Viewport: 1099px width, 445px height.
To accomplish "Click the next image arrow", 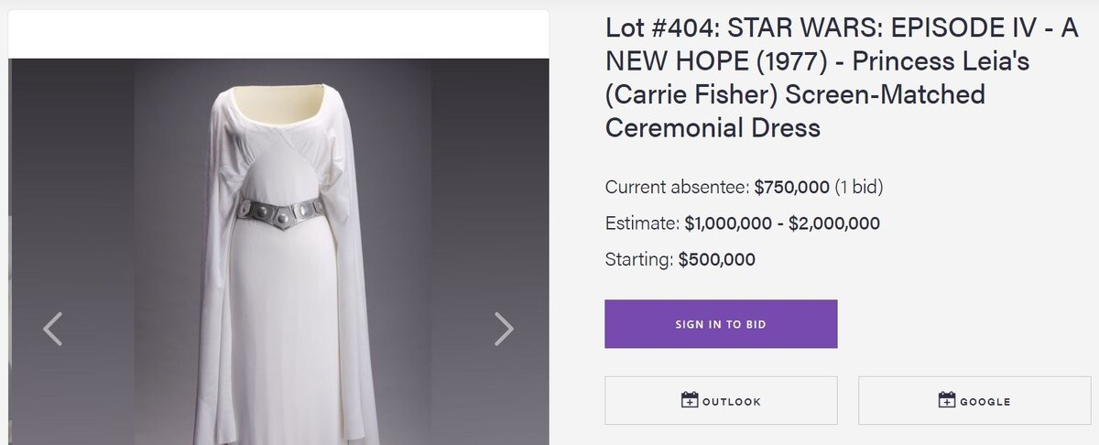I will pyautogui.click(x=504, y=329).
